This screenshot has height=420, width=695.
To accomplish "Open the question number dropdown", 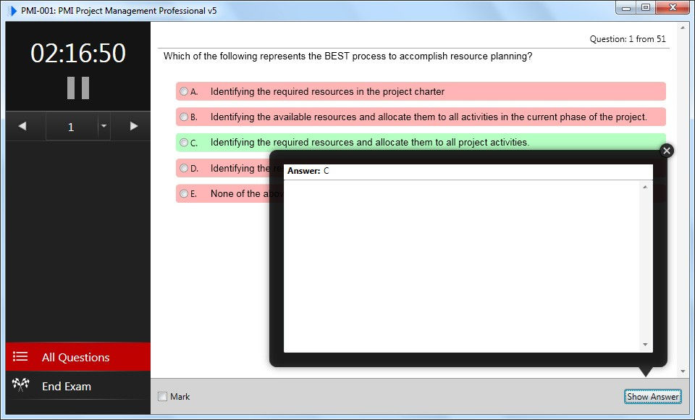I will [104, 127].
